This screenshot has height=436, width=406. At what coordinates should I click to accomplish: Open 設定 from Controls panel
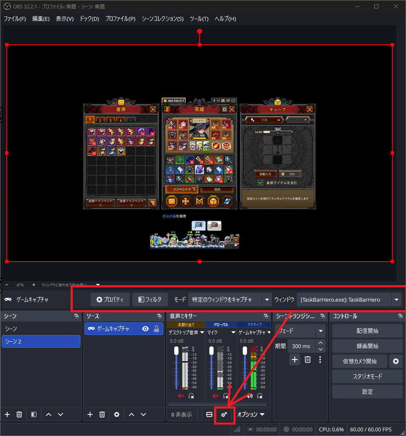tap(368, 392)
